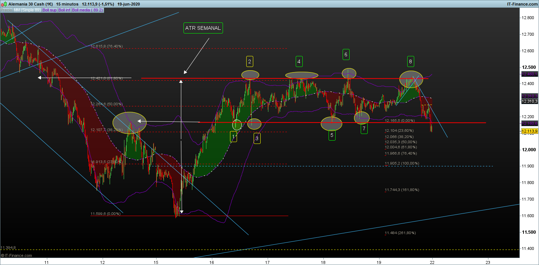Viewport: 539px width, 265px height.
Task: Click the 12.700 price axis label
Action: tap(529, 34)
